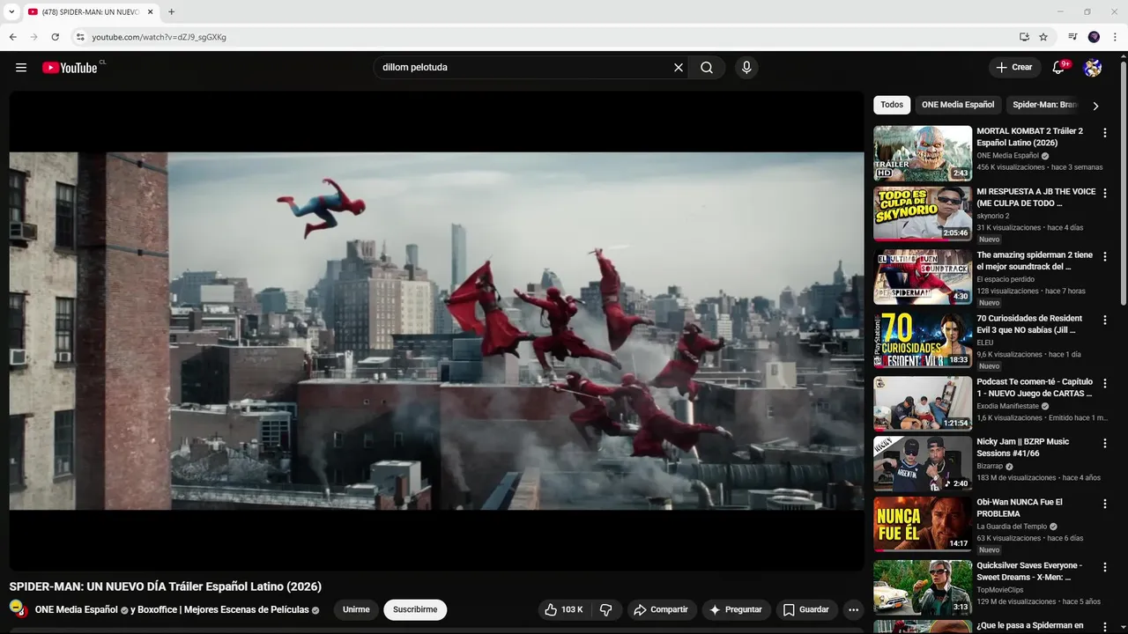Open ONE Media Español channel avatar
The width and height of the screenshot is (1128, 634).
click(18, 608)
